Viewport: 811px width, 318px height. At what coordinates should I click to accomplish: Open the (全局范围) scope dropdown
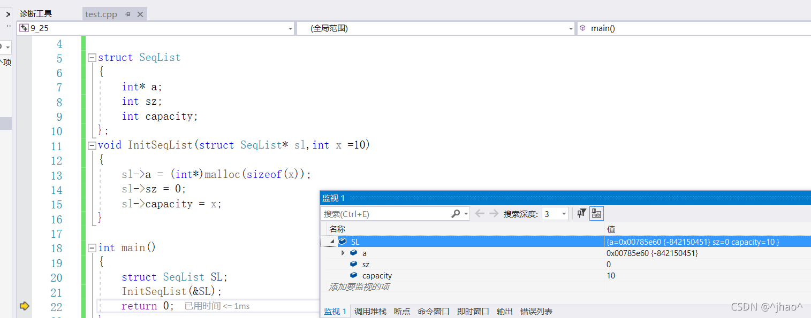[571, 28]
